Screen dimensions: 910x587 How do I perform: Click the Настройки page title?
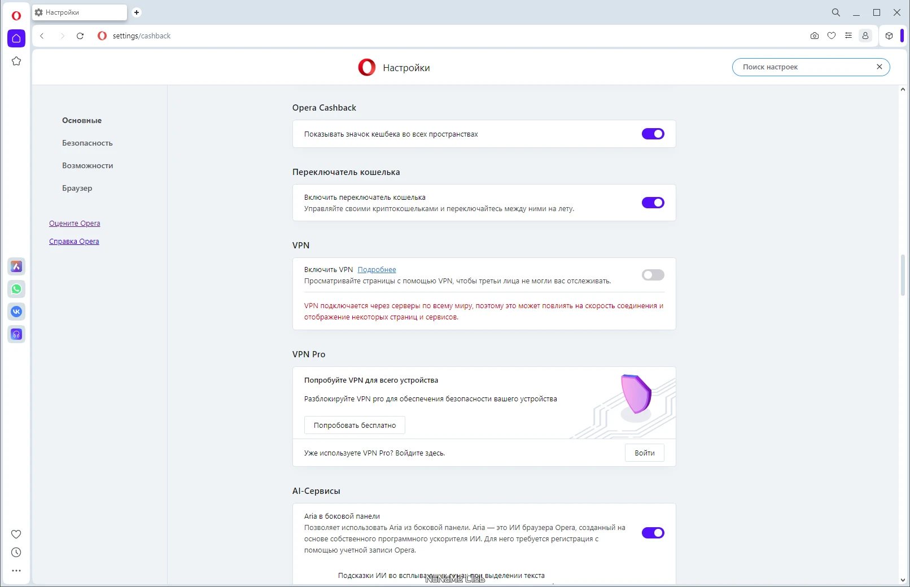click(x=406, y=68)
